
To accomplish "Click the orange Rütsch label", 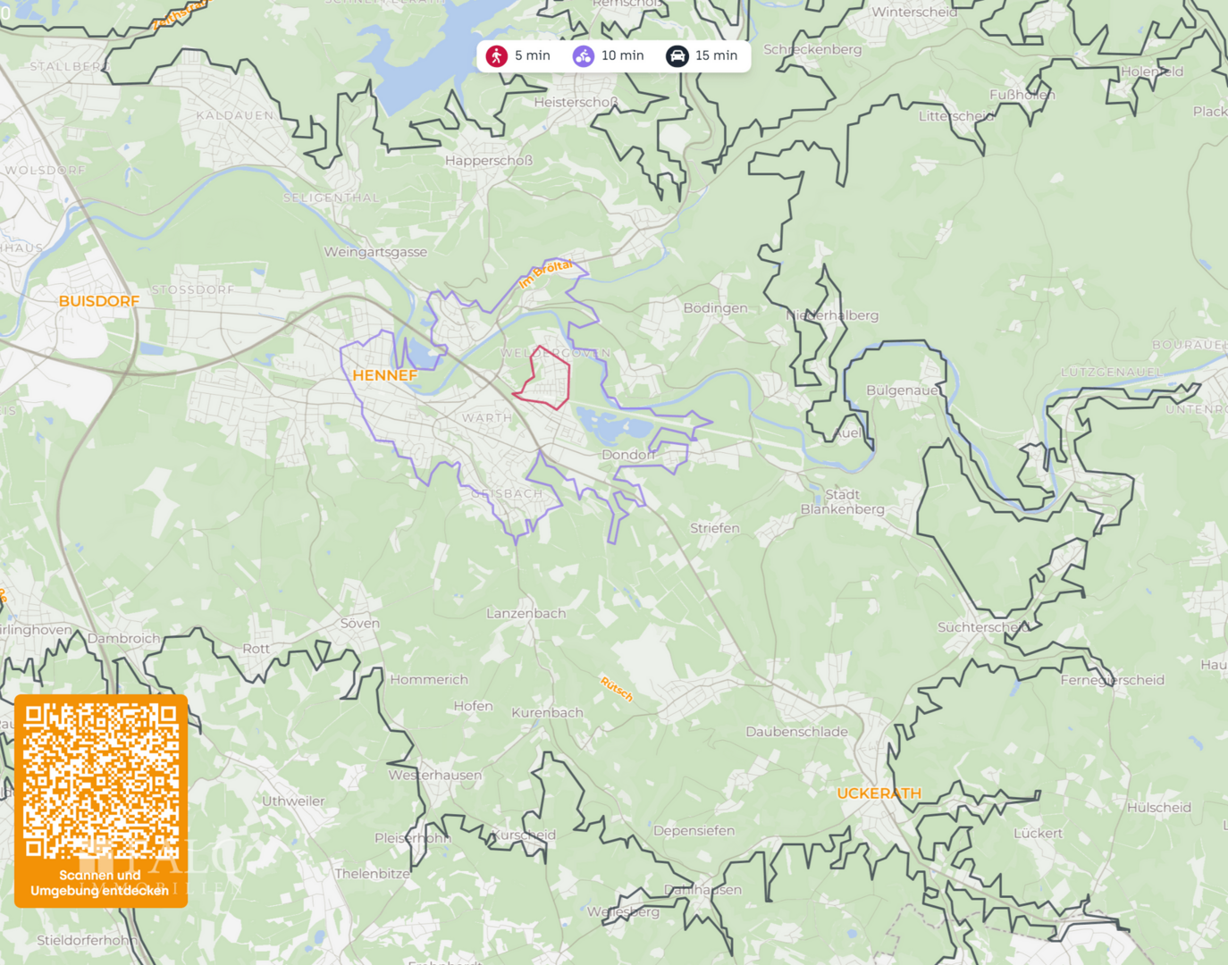I will click(x=617, y=689).
